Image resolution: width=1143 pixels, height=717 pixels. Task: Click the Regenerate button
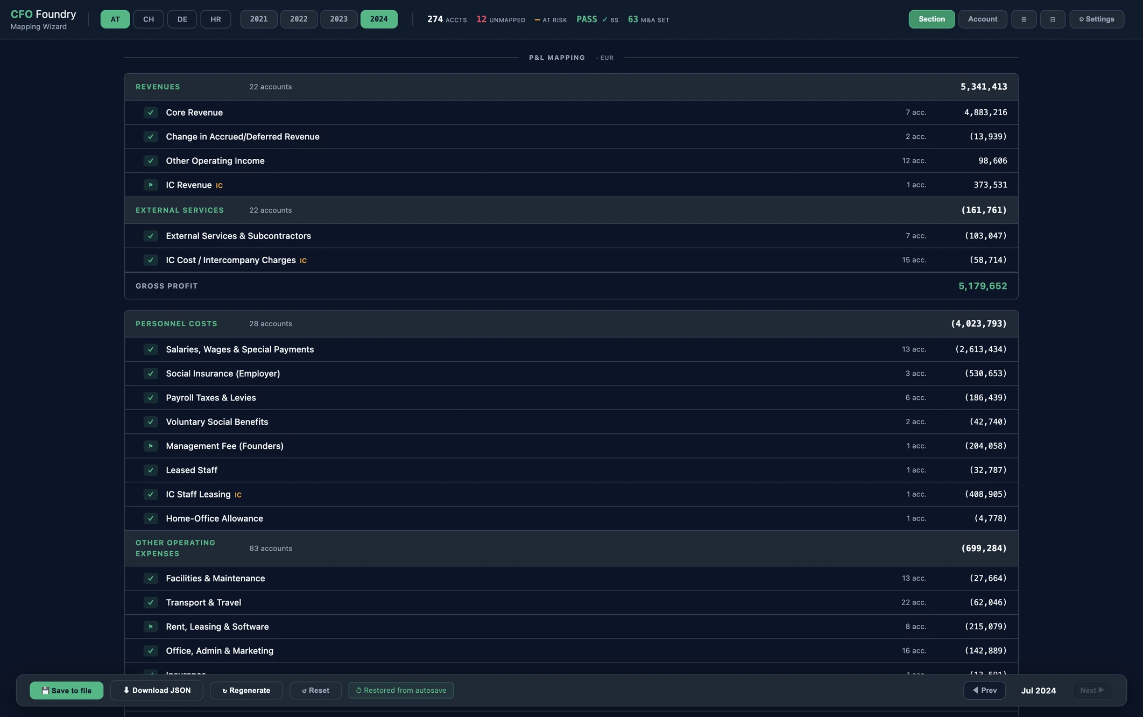[x=246, y=691]
